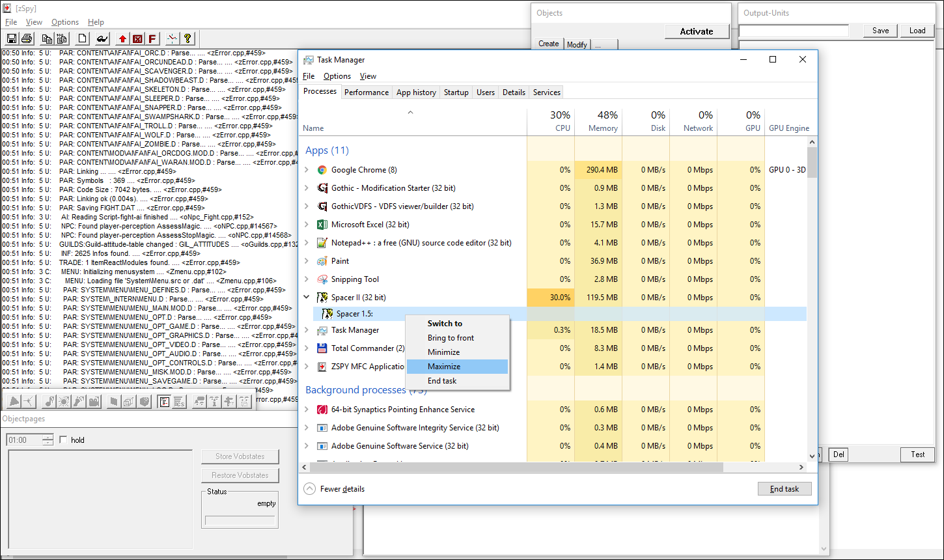Choose Maximize in the context menu
Screen dimensions: 944x560
click(x=456, y=367)
